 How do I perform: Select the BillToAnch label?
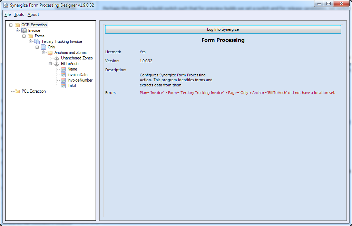click(x=70, y=64)
